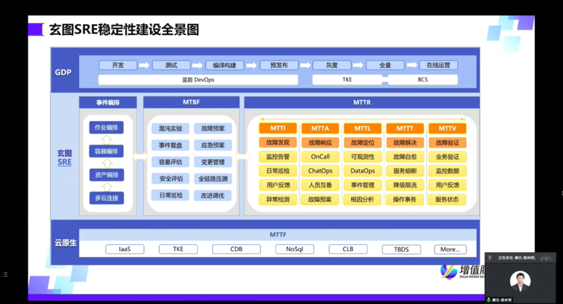Click the orange MTTT header
This screenshot has width=563, height=304.
405,128
